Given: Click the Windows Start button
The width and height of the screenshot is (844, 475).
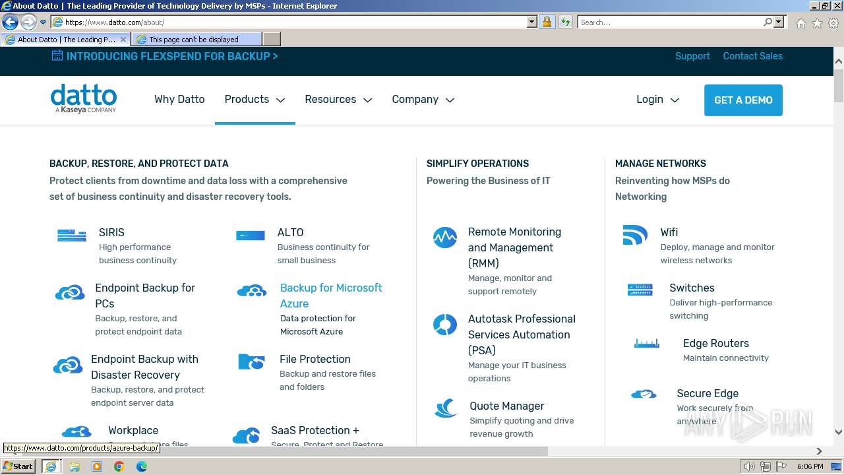Looking at the screenshot, I should (18, 466).
